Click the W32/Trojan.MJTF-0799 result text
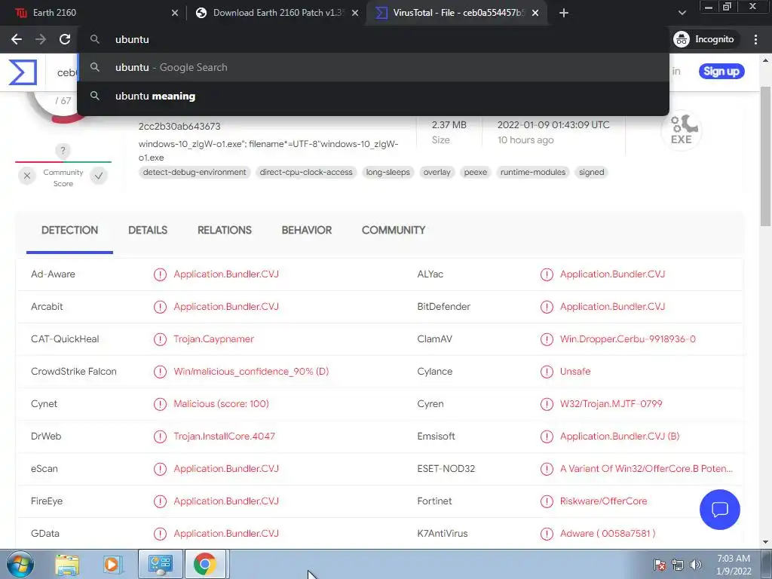Screen dimensions: 772x579 click(x=611, y=404)
